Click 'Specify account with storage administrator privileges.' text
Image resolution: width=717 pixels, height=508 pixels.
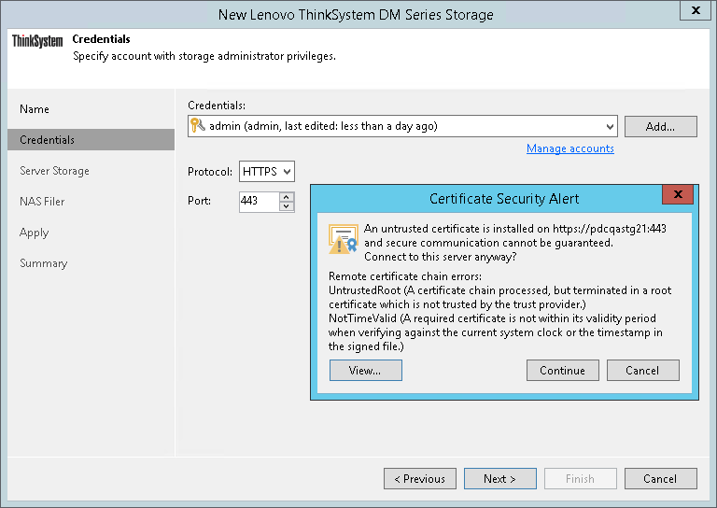204,56
